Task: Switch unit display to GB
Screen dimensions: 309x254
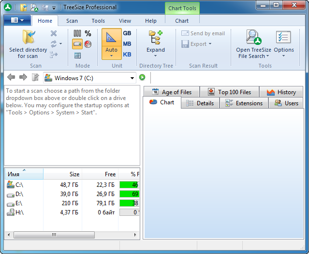Action: pos(127,33)
